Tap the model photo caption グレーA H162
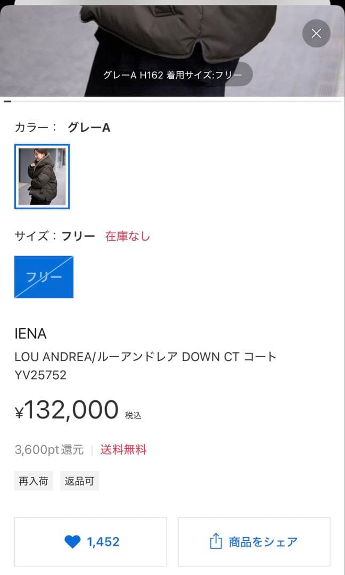 point(172,74)
